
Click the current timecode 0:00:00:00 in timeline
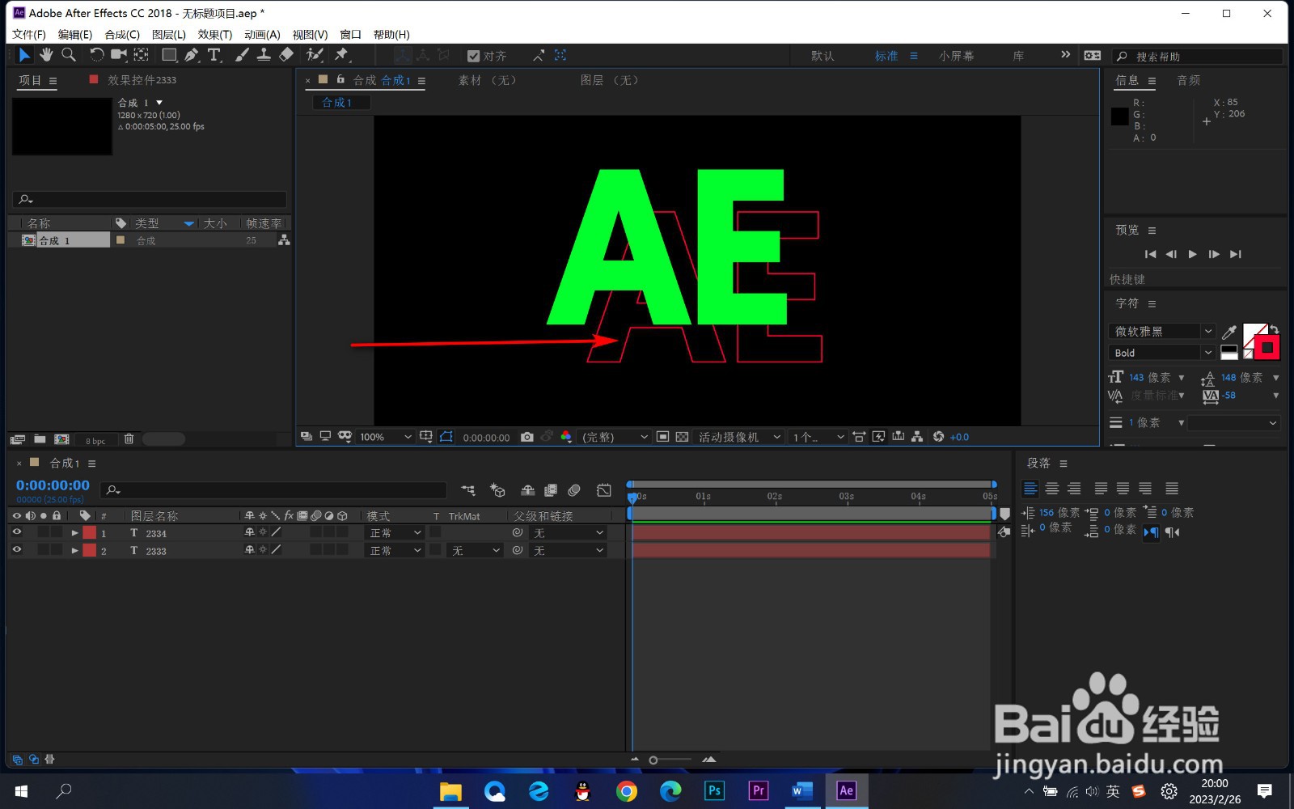[53, 485]
